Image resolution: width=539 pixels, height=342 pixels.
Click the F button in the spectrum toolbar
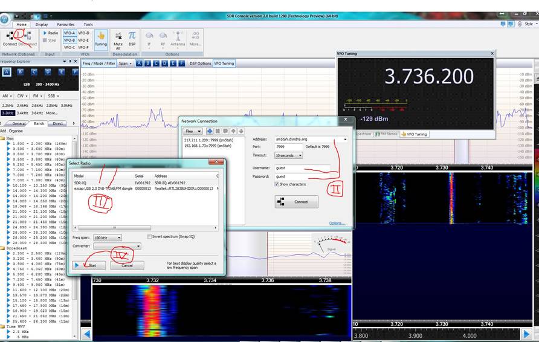[181, 63]
